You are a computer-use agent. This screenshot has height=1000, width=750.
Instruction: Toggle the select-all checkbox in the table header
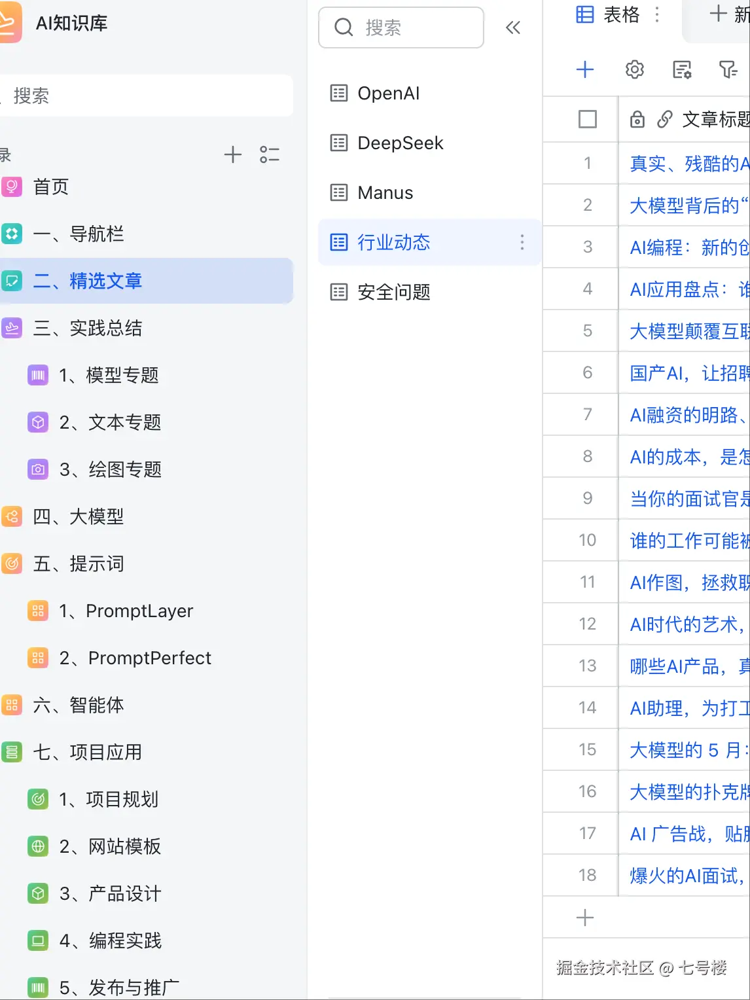point(588,120)
